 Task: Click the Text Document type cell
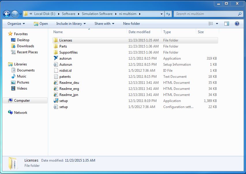175,77
